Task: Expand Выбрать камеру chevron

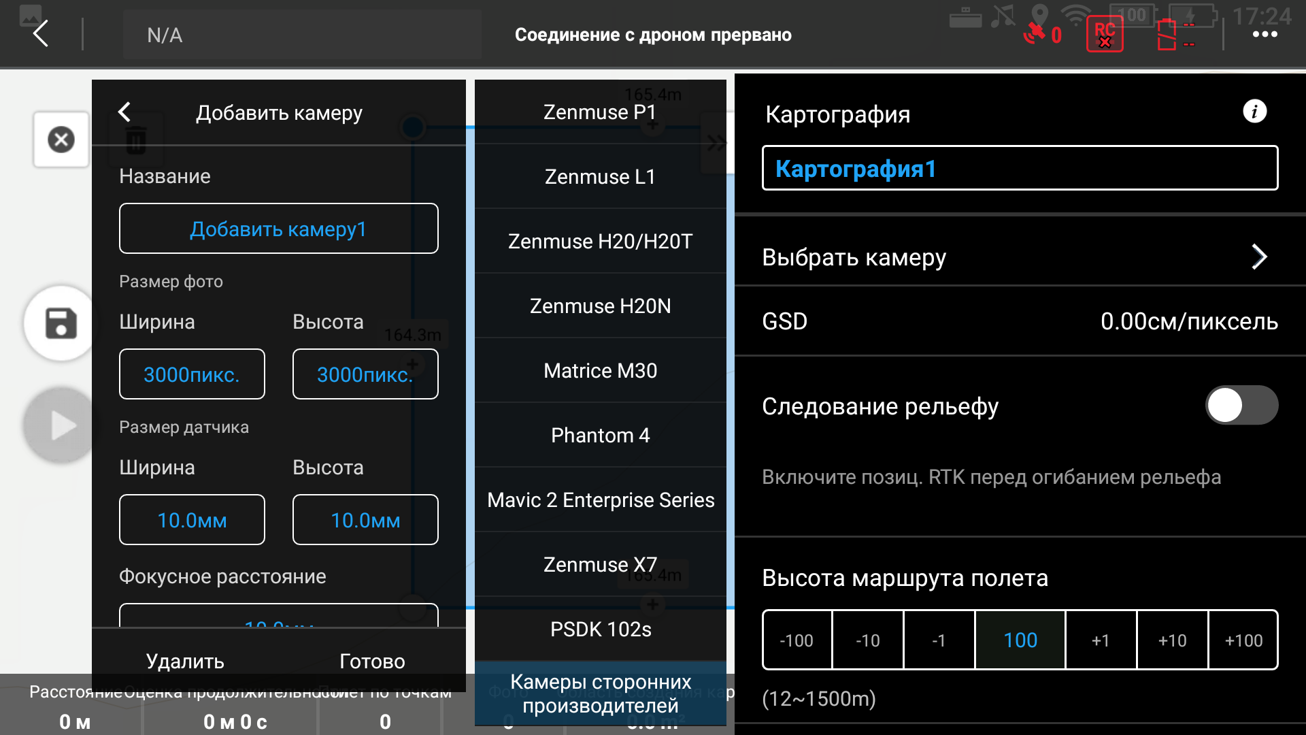Action: pos(1259,257)
